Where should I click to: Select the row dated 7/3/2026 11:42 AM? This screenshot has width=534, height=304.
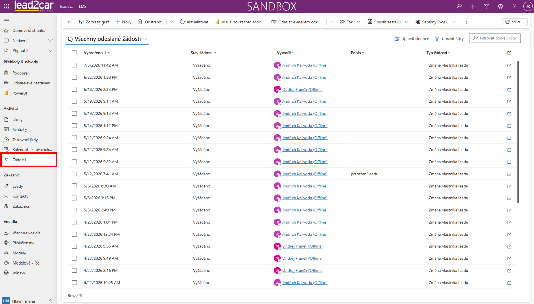(x=74, y=65)
